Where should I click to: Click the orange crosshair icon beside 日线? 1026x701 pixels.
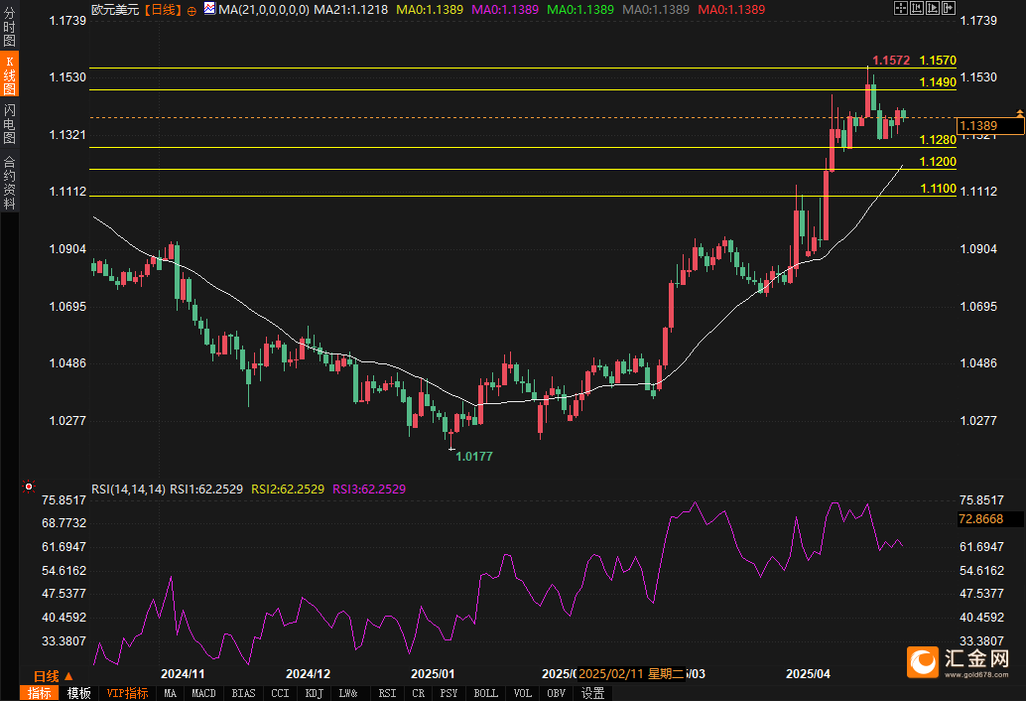pos(192,9)
